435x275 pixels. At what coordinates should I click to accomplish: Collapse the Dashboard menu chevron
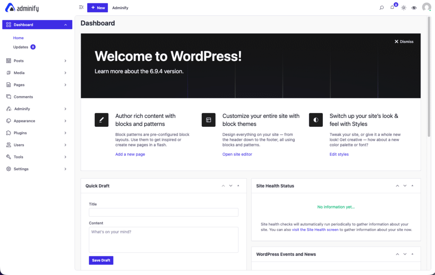click(x=65, y=25)
